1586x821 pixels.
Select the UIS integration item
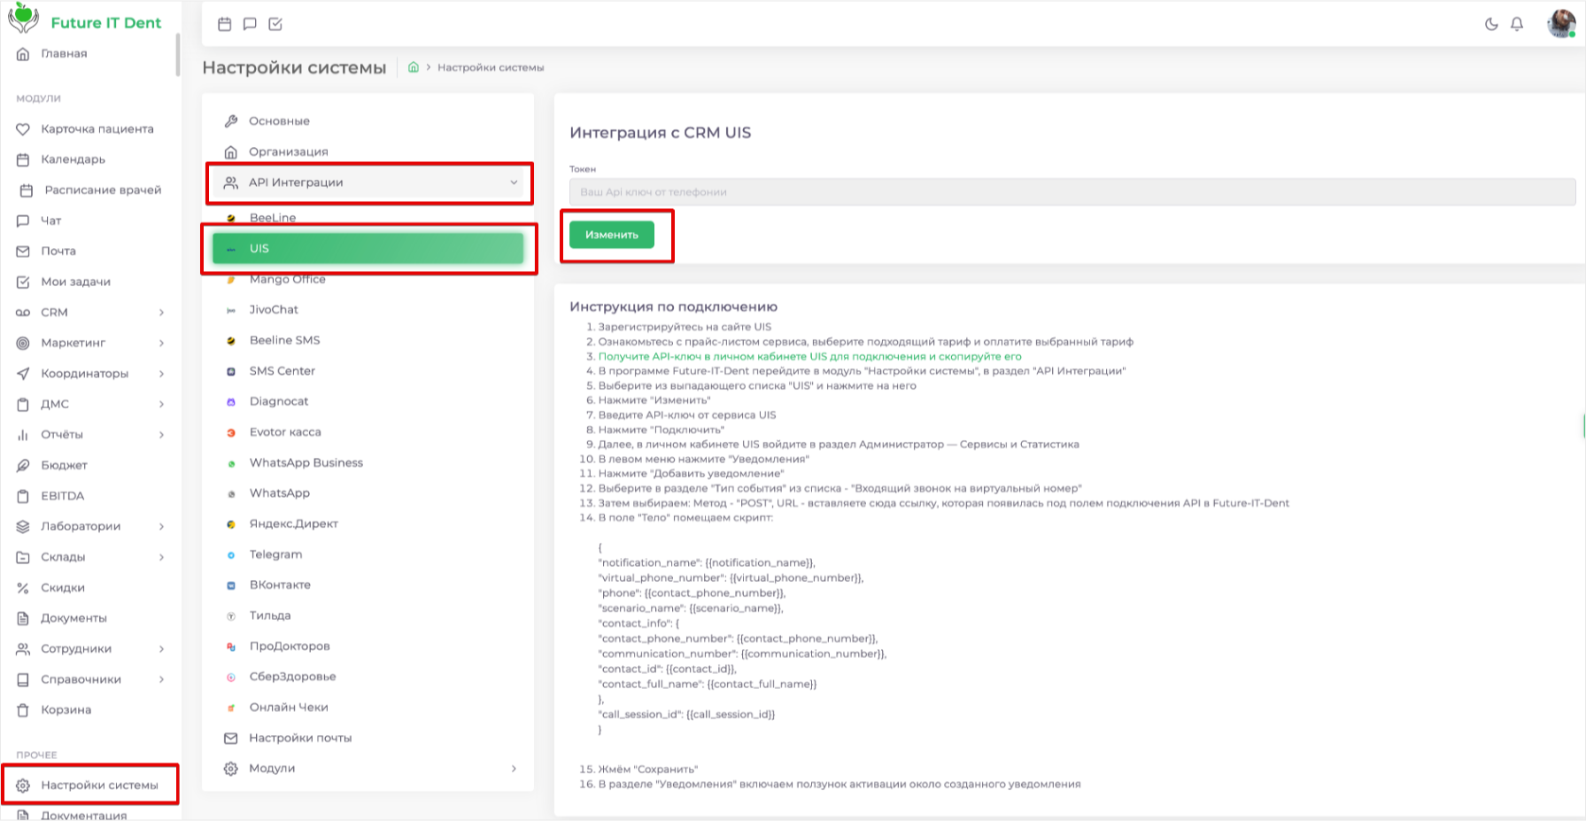coord(367,249)
